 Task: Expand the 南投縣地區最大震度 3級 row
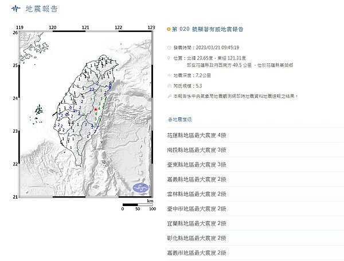(x=255, y=150)
